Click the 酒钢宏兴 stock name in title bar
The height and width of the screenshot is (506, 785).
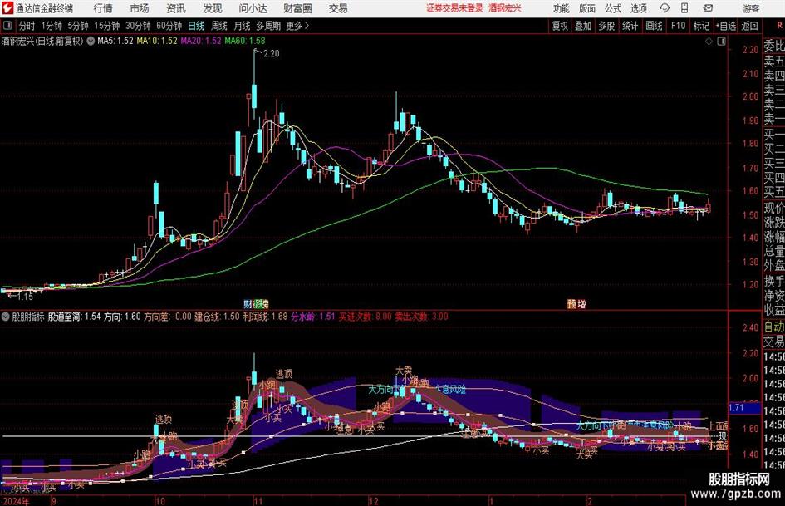[x=505, y=8]
